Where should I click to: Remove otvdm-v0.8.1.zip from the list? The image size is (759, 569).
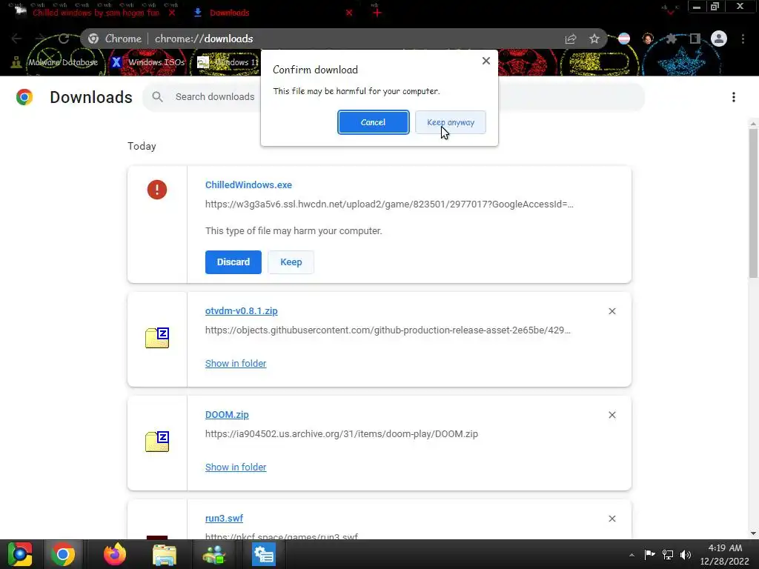(611, 311)
